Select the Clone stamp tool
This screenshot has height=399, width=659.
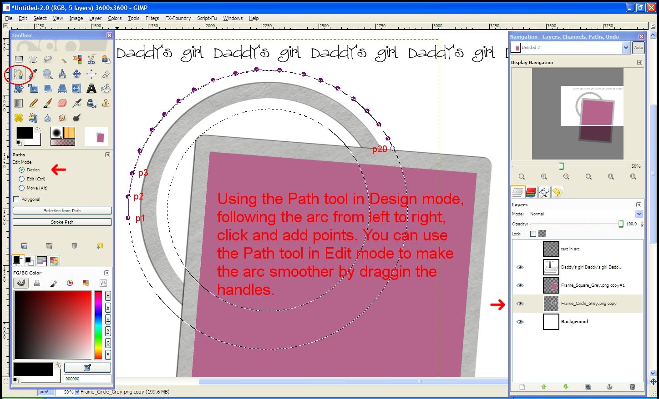click(x=106, y=103)
